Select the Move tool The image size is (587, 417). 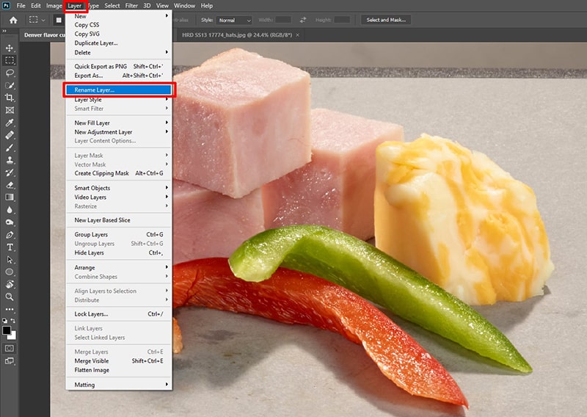coord(10,48)
